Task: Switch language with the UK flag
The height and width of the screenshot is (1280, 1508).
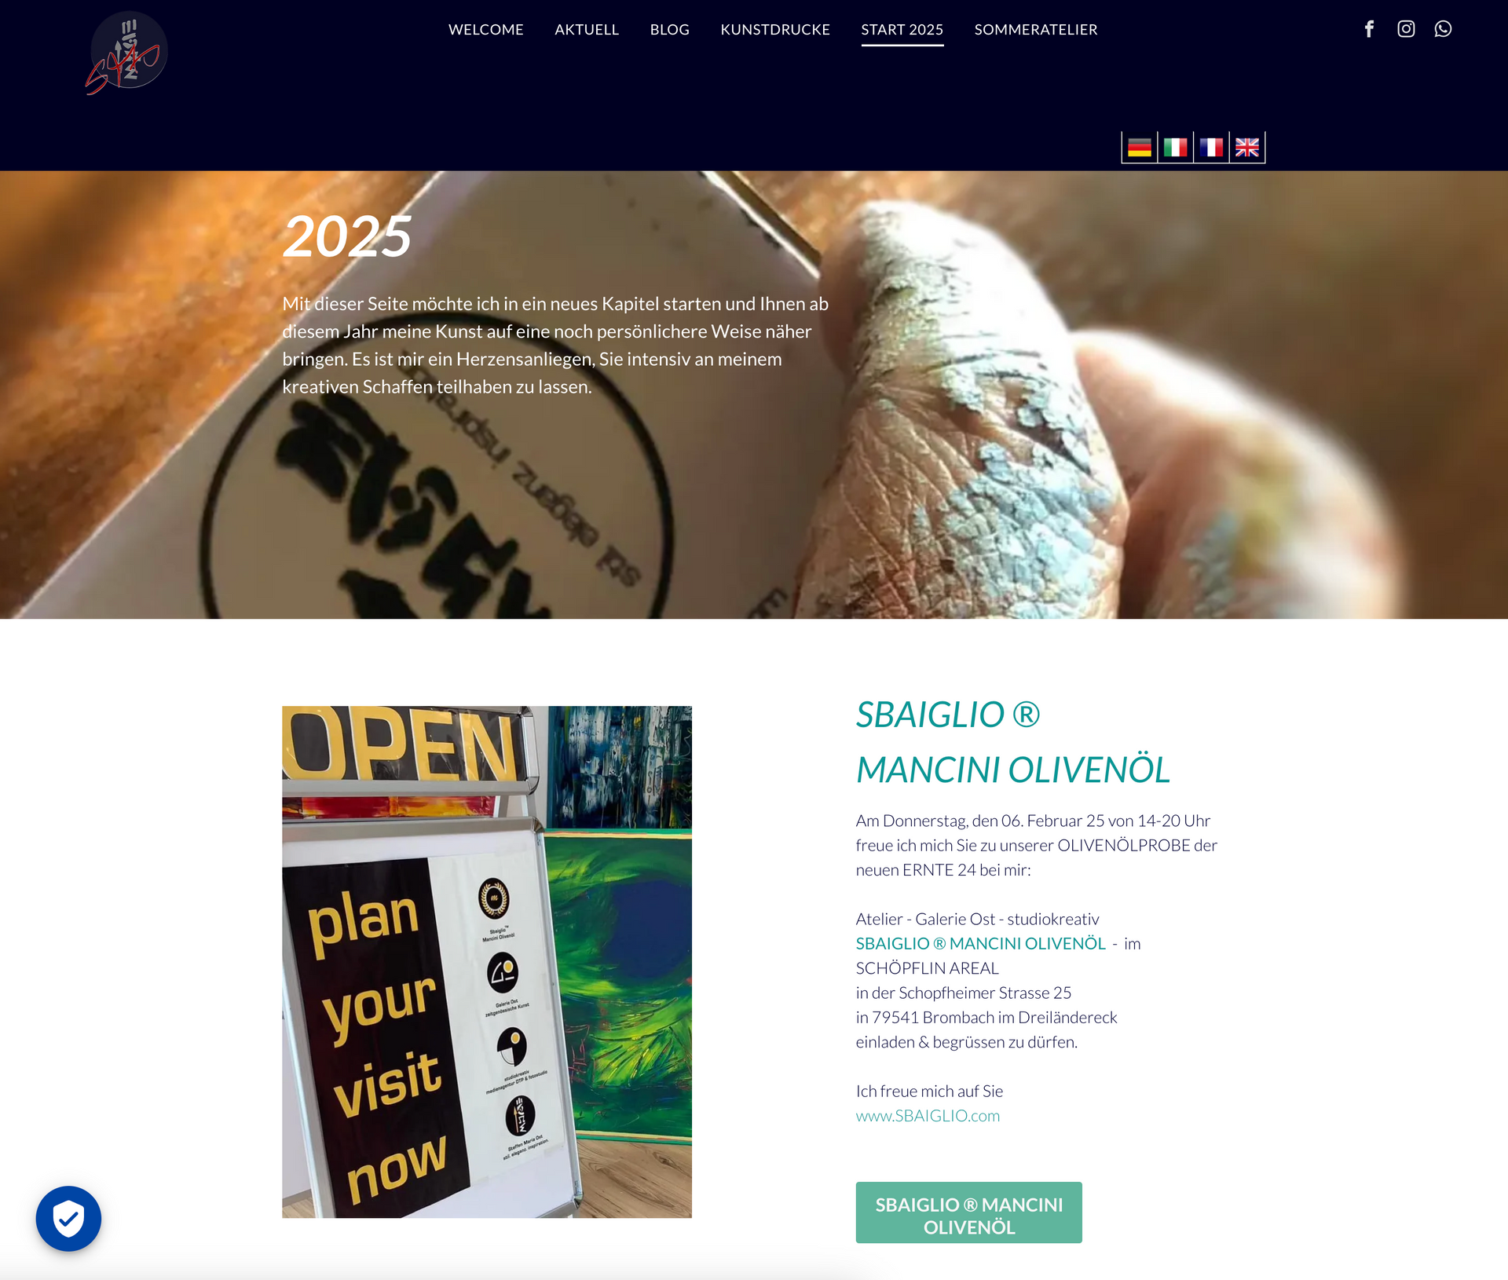Action: 1247,148
